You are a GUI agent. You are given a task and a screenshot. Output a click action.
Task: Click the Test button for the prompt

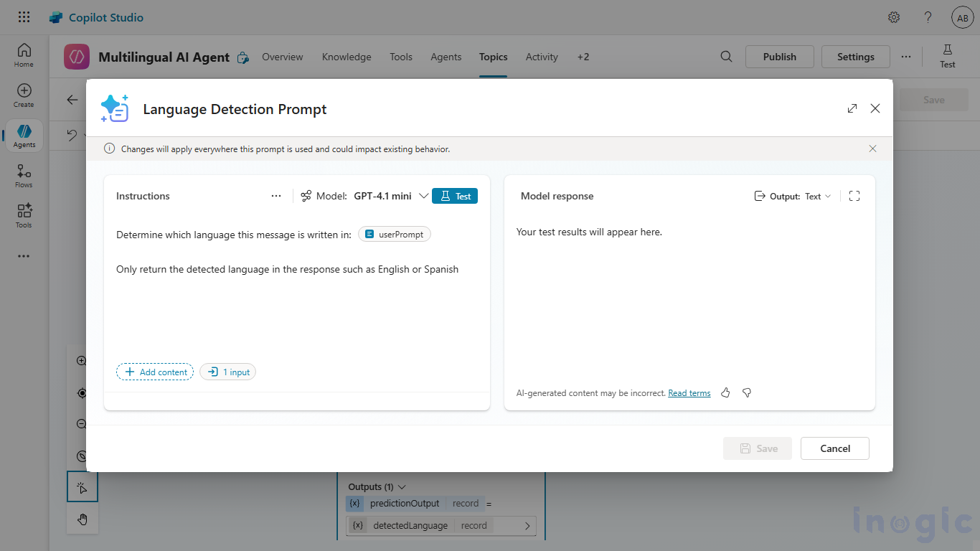tap(455, 196)
